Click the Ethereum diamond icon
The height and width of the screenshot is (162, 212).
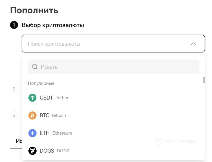pyautogui.click(x=32, y=133)
